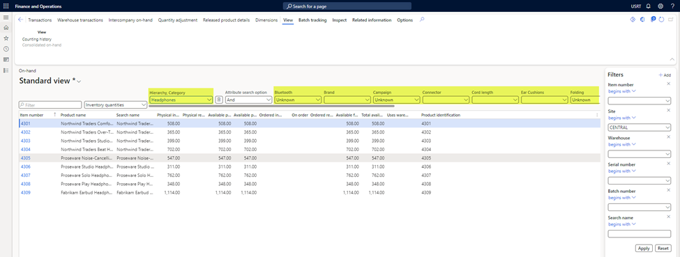Screen dimensions: 680x257
Task: Open the notifications bell
Action: [x=649, y=6]
